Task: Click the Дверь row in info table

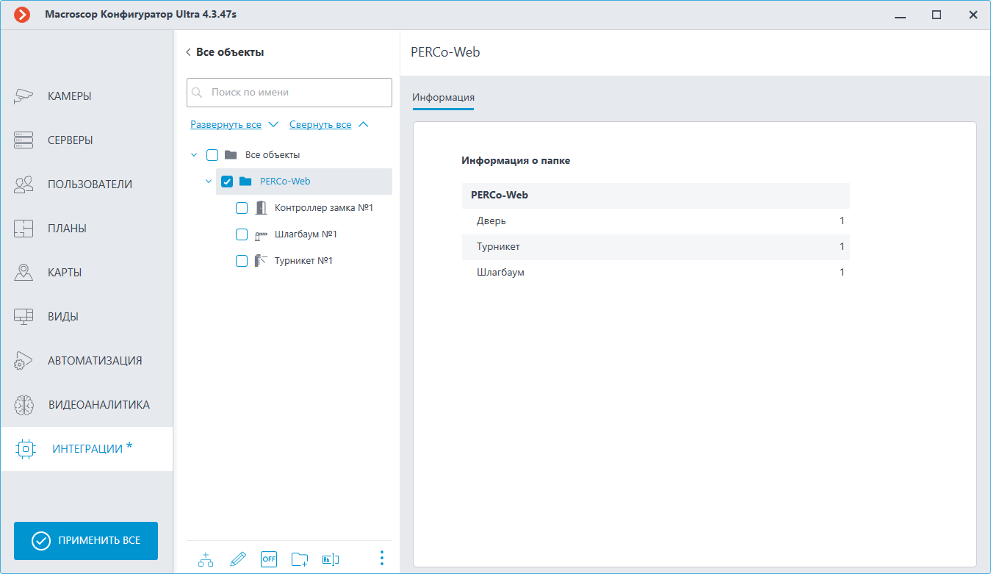Action: [x=655, y=221]
